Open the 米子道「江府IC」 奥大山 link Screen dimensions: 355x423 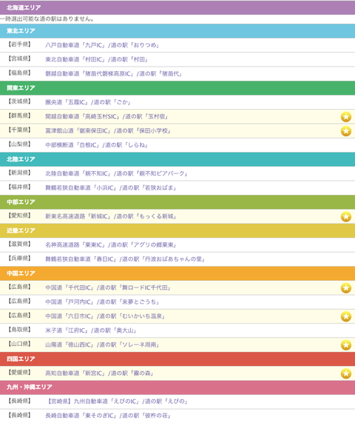tap(91, 330)
